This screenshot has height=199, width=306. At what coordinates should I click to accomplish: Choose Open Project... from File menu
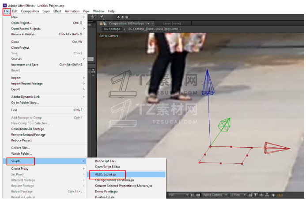pyautogui.click(x=45, y=23)
